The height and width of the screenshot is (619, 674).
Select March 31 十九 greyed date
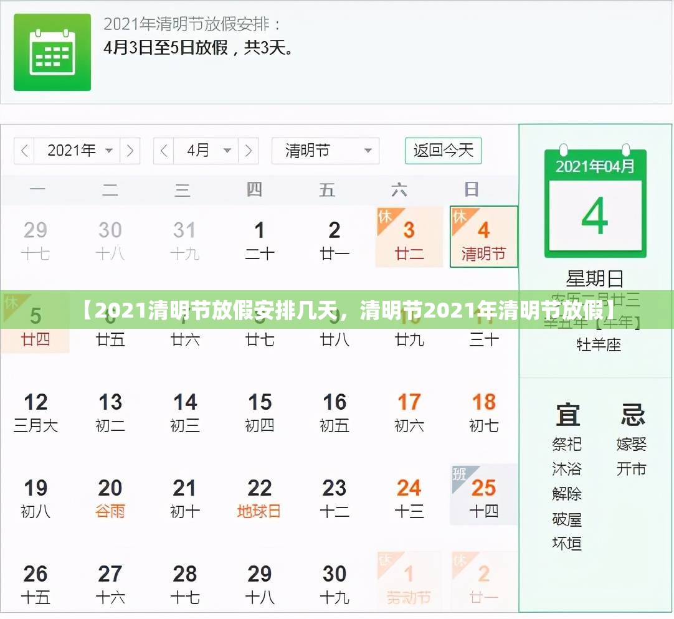coord(185,241)
